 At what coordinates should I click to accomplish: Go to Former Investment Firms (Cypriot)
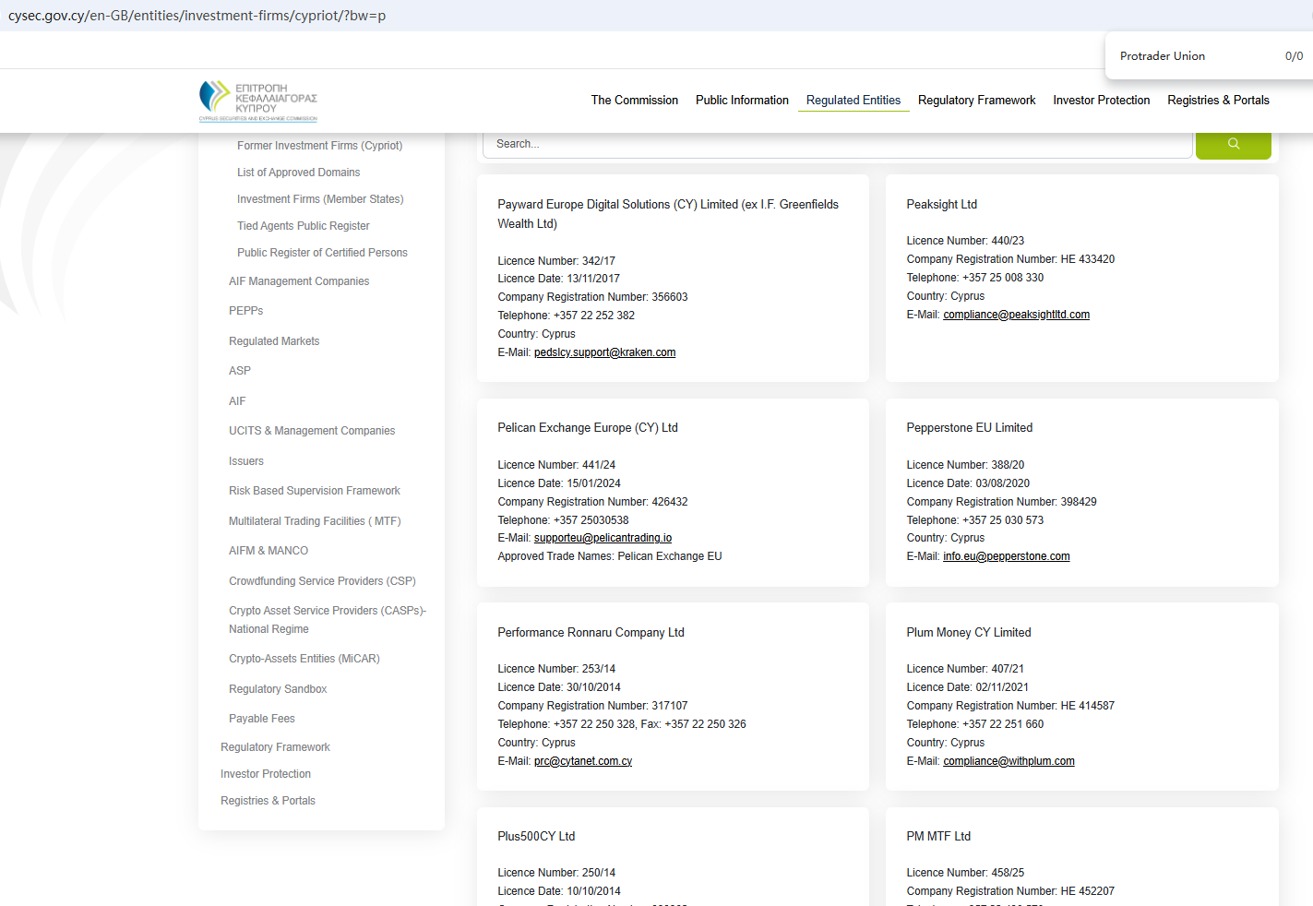tap(319, 146)
